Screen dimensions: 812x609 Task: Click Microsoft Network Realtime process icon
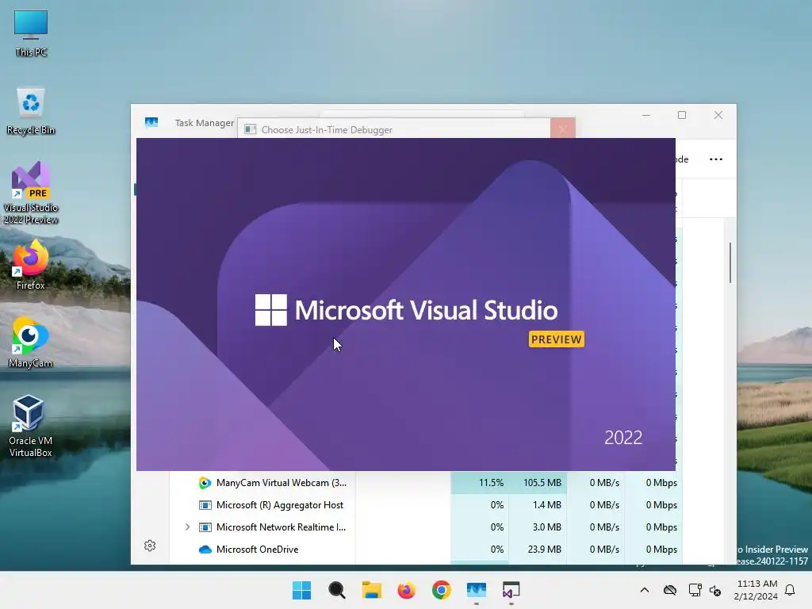[205, 527]
